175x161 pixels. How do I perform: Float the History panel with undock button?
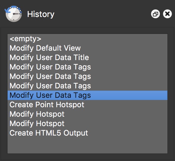155,14
